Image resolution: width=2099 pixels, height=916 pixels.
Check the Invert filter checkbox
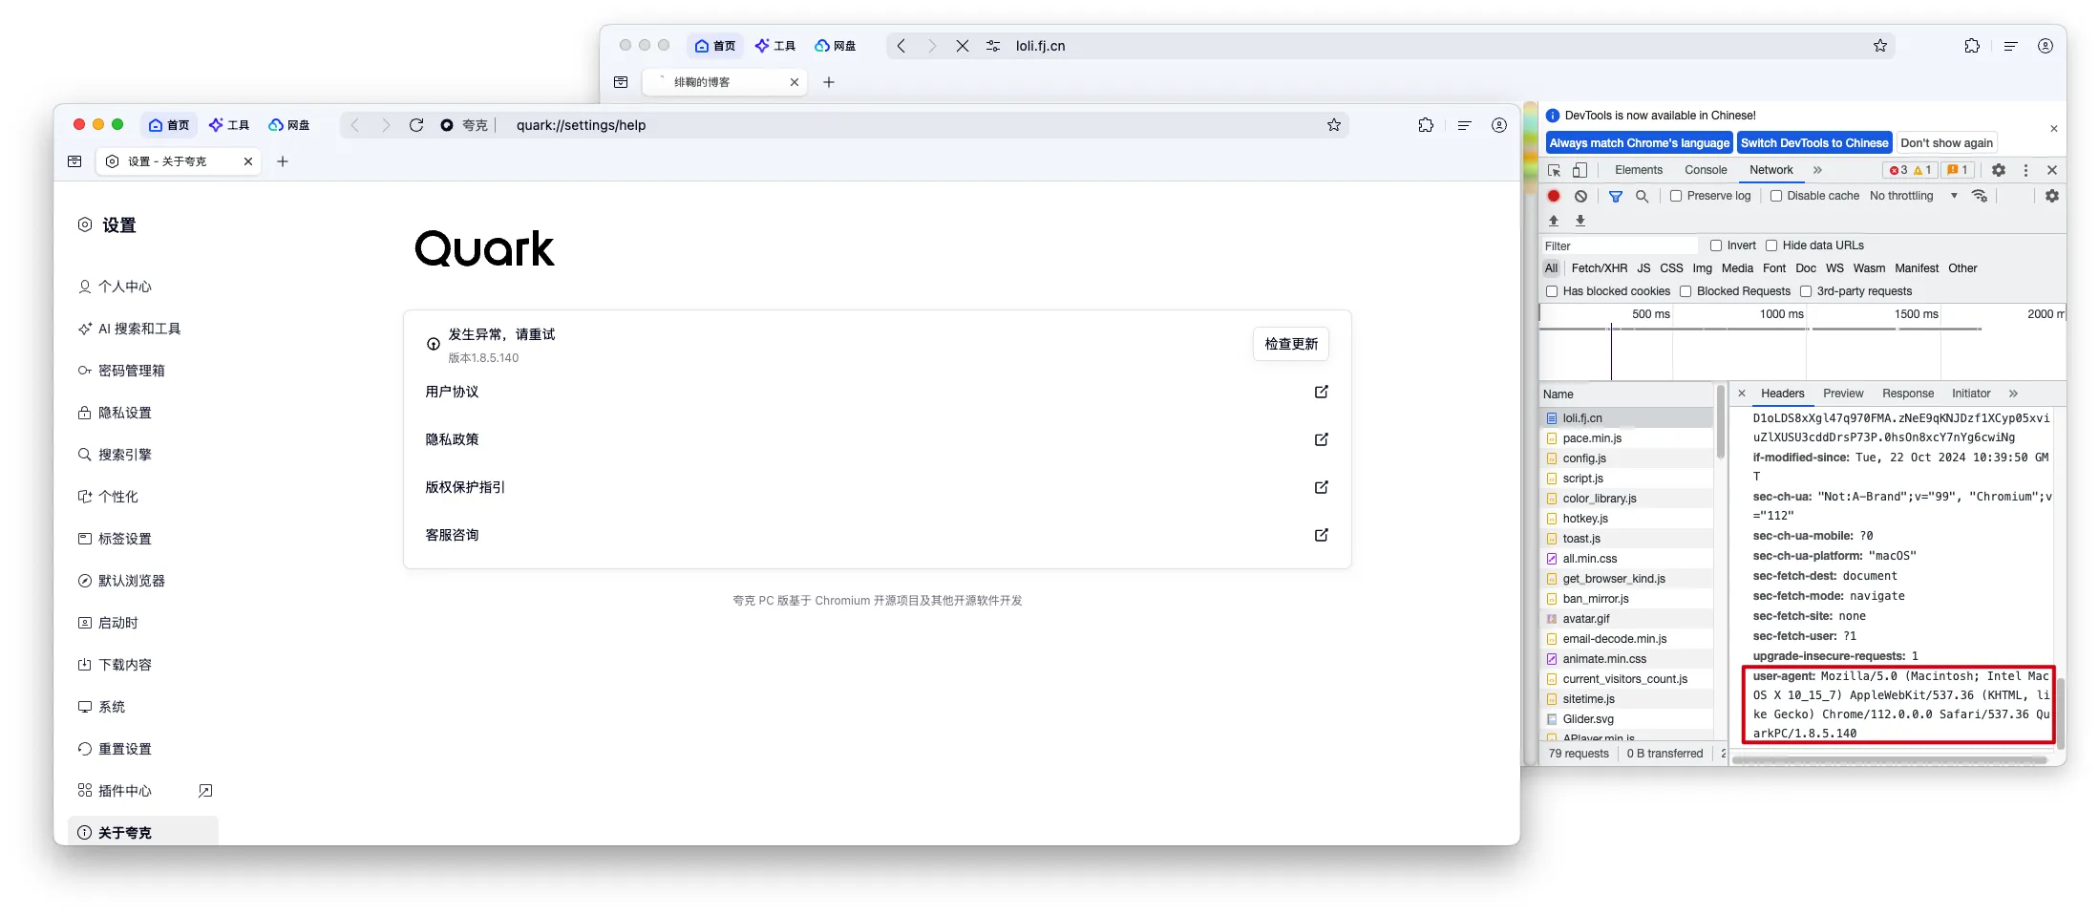point(1716,245)
